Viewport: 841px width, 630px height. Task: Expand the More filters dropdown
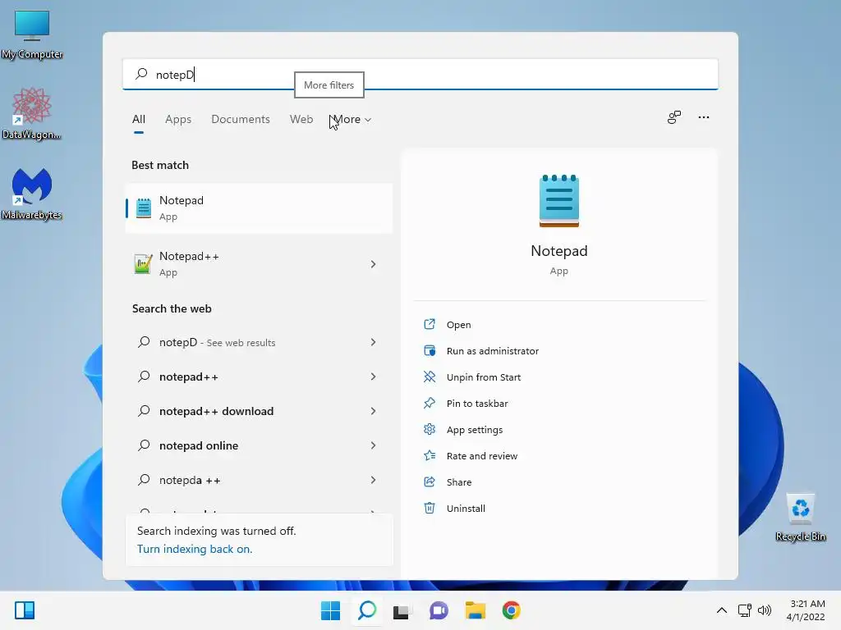coord(352,120)
